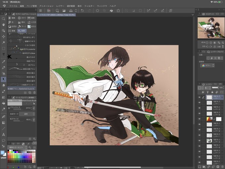Open the command bar hamburger menu
The image size is (225, 169).
[x=41, y=11]
